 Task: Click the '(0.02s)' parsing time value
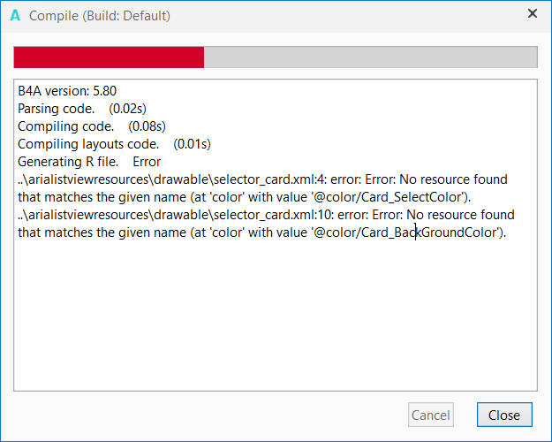click(x=127, y=108)
